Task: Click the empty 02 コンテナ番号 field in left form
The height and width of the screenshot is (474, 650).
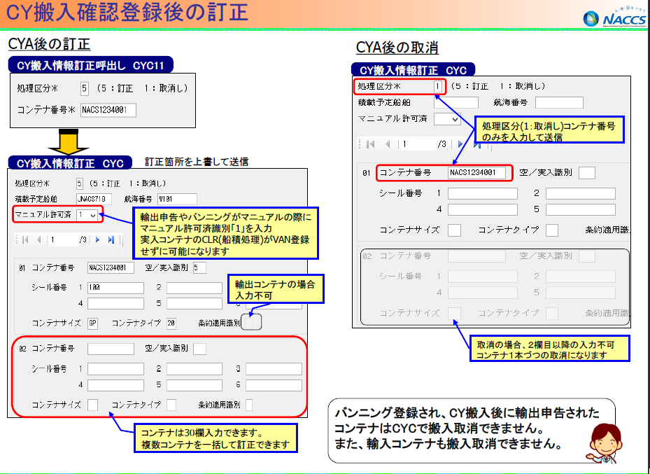Action: [110, 349]
